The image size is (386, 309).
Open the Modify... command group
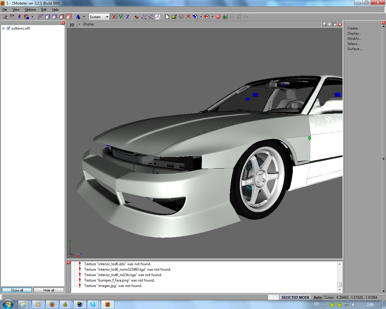pyautogui.click(x=354, y=39)
